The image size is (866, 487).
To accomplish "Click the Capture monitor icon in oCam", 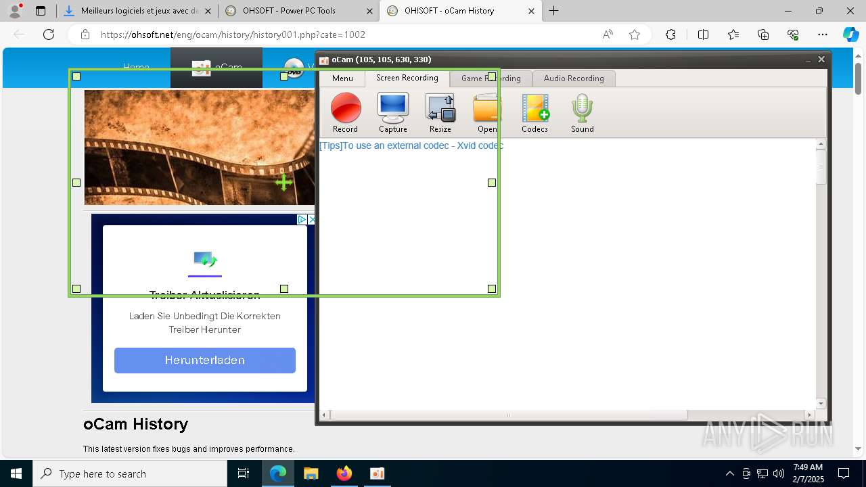I will point(392,113).
